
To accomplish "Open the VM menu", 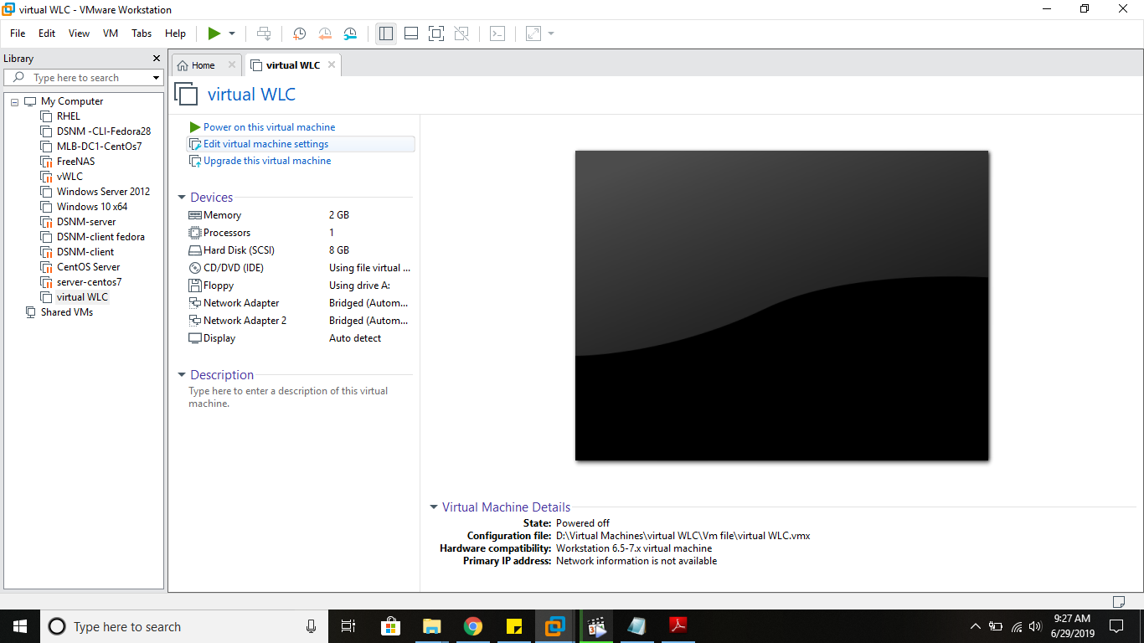I will pos(111,33).
